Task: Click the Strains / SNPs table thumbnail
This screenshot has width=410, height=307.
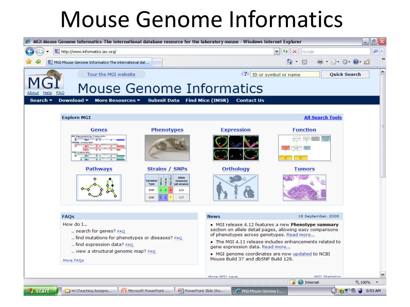Action: tap(167, 188)
